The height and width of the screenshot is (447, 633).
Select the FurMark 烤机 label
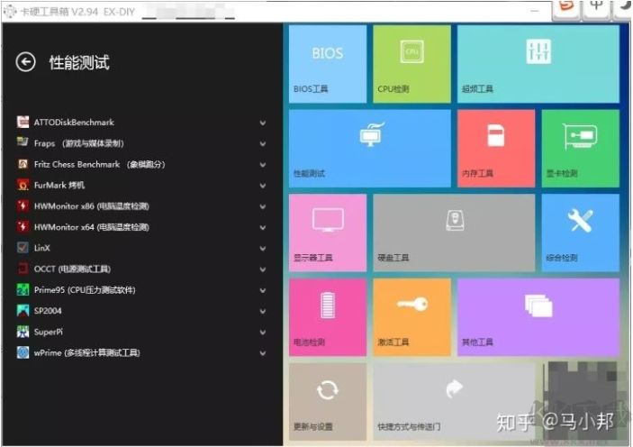pos(59,185)
